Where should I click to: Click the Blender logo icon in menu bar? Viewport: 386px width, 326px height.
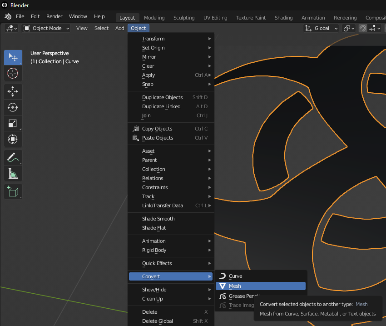tap(8, 16)
